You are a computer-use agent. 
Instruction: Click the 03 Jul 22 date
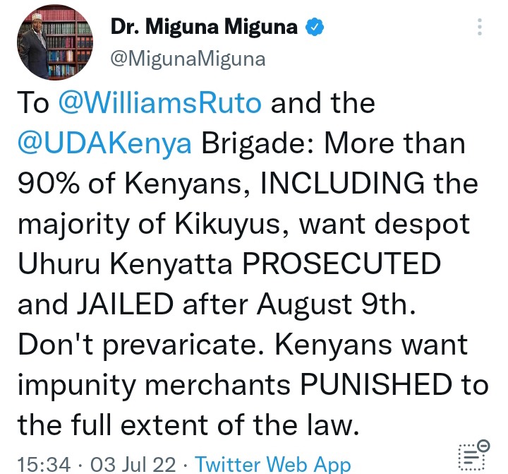[x=133, y=464]
